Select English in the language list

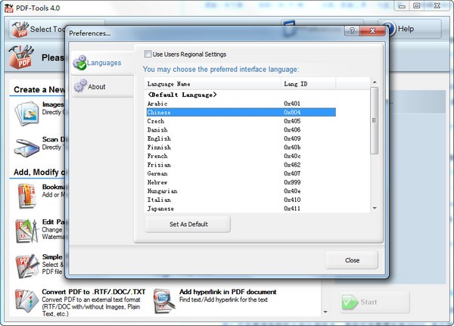point(241,138)
